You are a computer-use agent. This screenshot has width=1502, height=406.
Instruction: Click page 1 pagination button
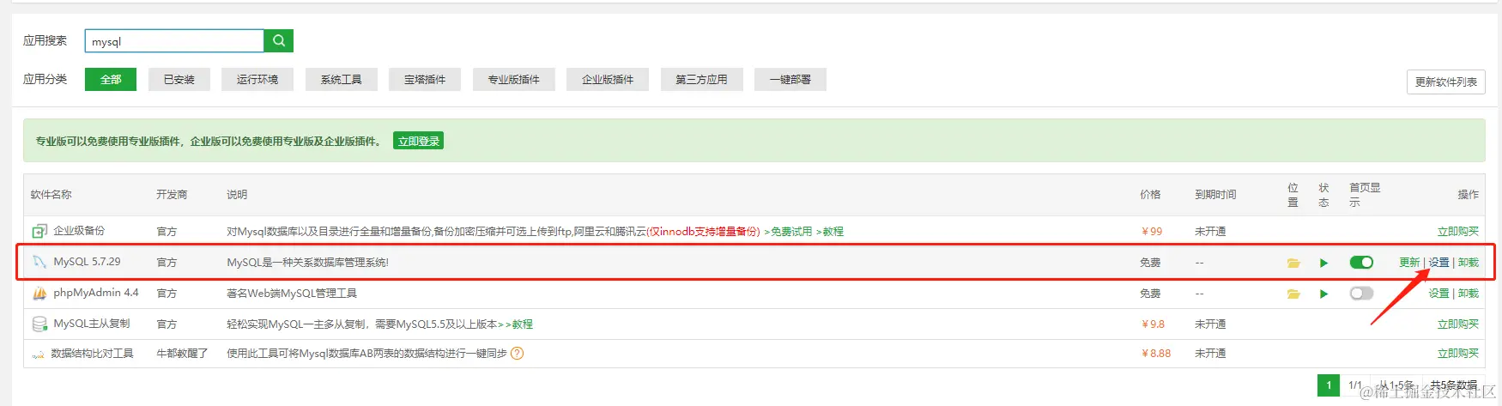(1329, 385)
